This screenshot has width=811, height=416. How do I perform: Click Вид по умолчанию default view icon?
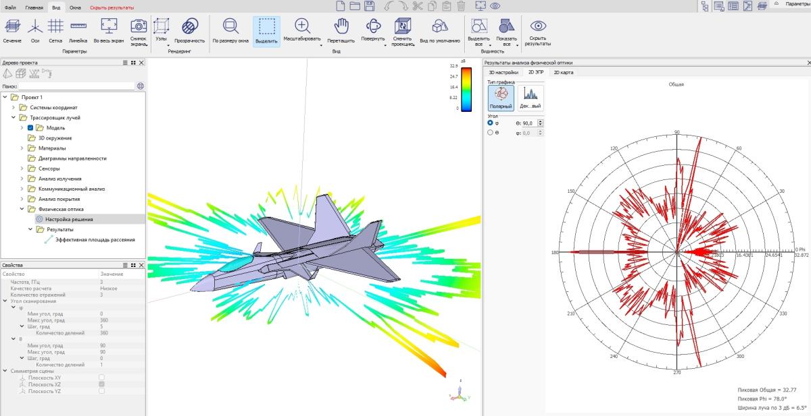click(x=439, y=26)
